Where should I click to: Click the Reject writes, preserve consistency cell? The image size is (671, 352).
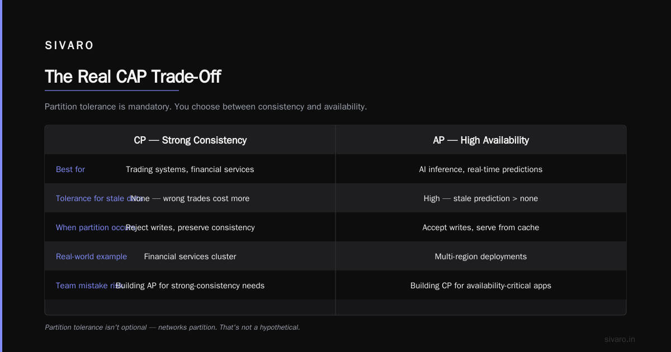[190, 227]
